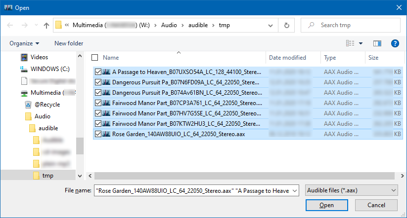Toggle the select-all checkbox in header
The width and height of the screenshot is (407, 218).
tap(95, 58)
